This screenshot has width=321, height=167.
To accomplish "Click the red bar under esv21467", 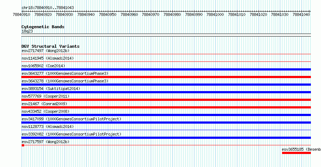I will click(166, 107).
